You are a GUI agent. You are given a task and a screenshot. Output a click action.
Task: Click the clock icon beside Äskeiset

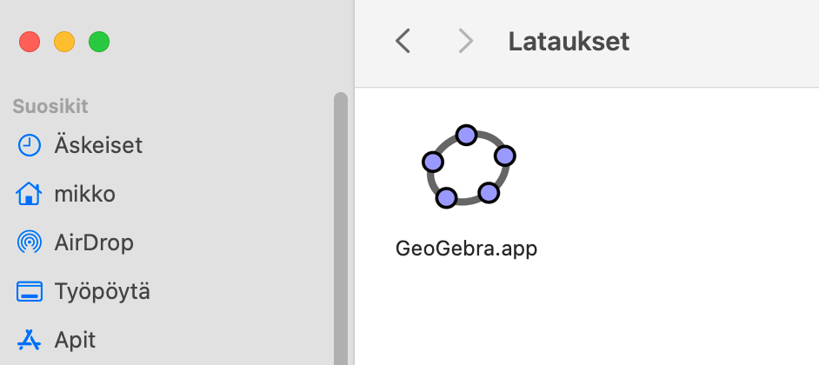(30, 145)
